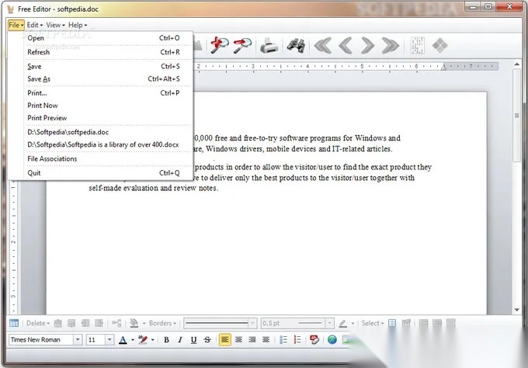This screenshot has height=368, width=528.
Task: Toggle Italic formatting
Action: click(179, 339)
